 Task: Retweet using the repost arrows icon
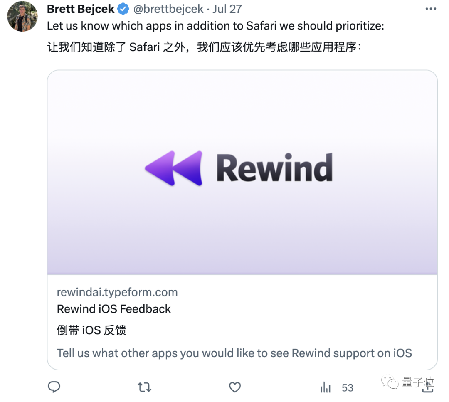pos(144,387)
